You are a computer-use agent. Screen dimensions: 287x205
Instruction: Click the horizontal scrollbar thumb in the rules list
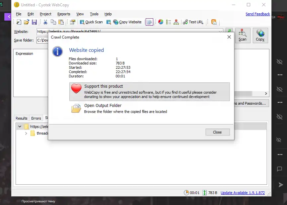click(243, 93)
